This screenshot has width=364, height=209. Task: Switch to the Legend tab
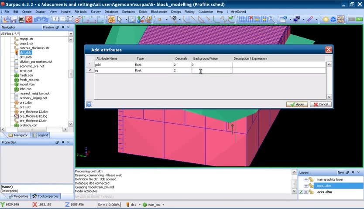pos(40,135)
